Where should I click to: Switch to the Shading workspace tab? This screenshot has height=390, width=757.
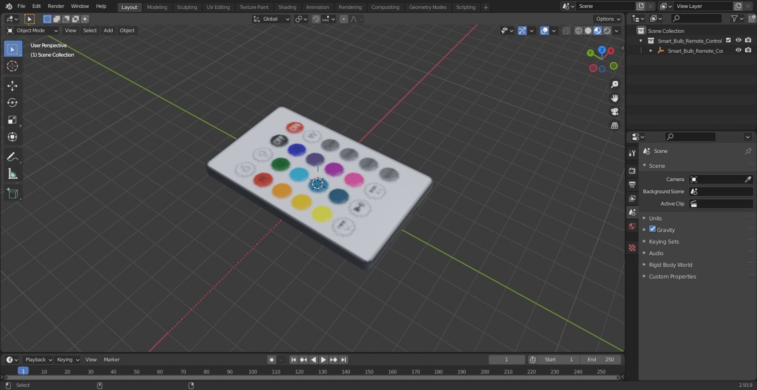[x=287, y=7]
